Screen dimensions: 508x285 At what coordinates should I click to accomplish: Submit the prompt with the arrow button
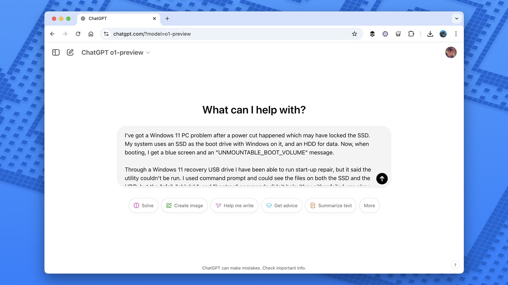(x=382, y=179)
